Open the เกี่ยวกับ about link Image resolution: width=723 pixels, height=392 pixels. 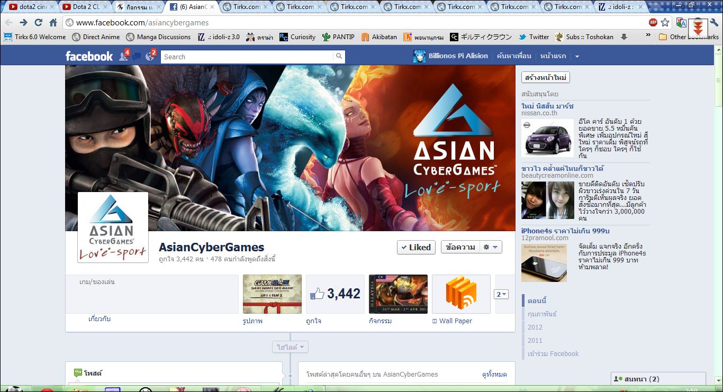[x=100, y=319]
